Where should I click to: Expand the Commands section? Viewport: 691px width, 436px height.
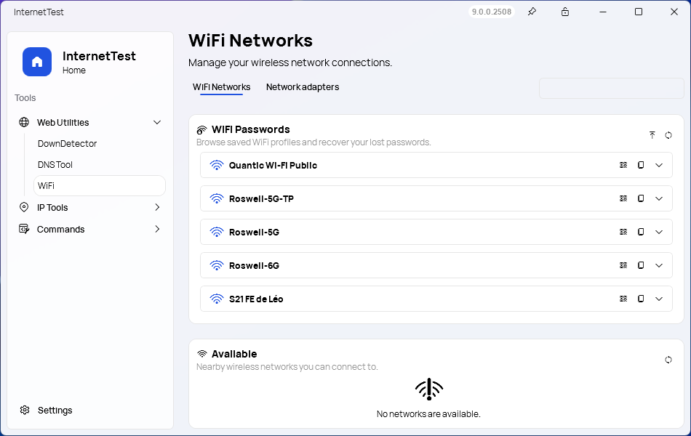157,229
